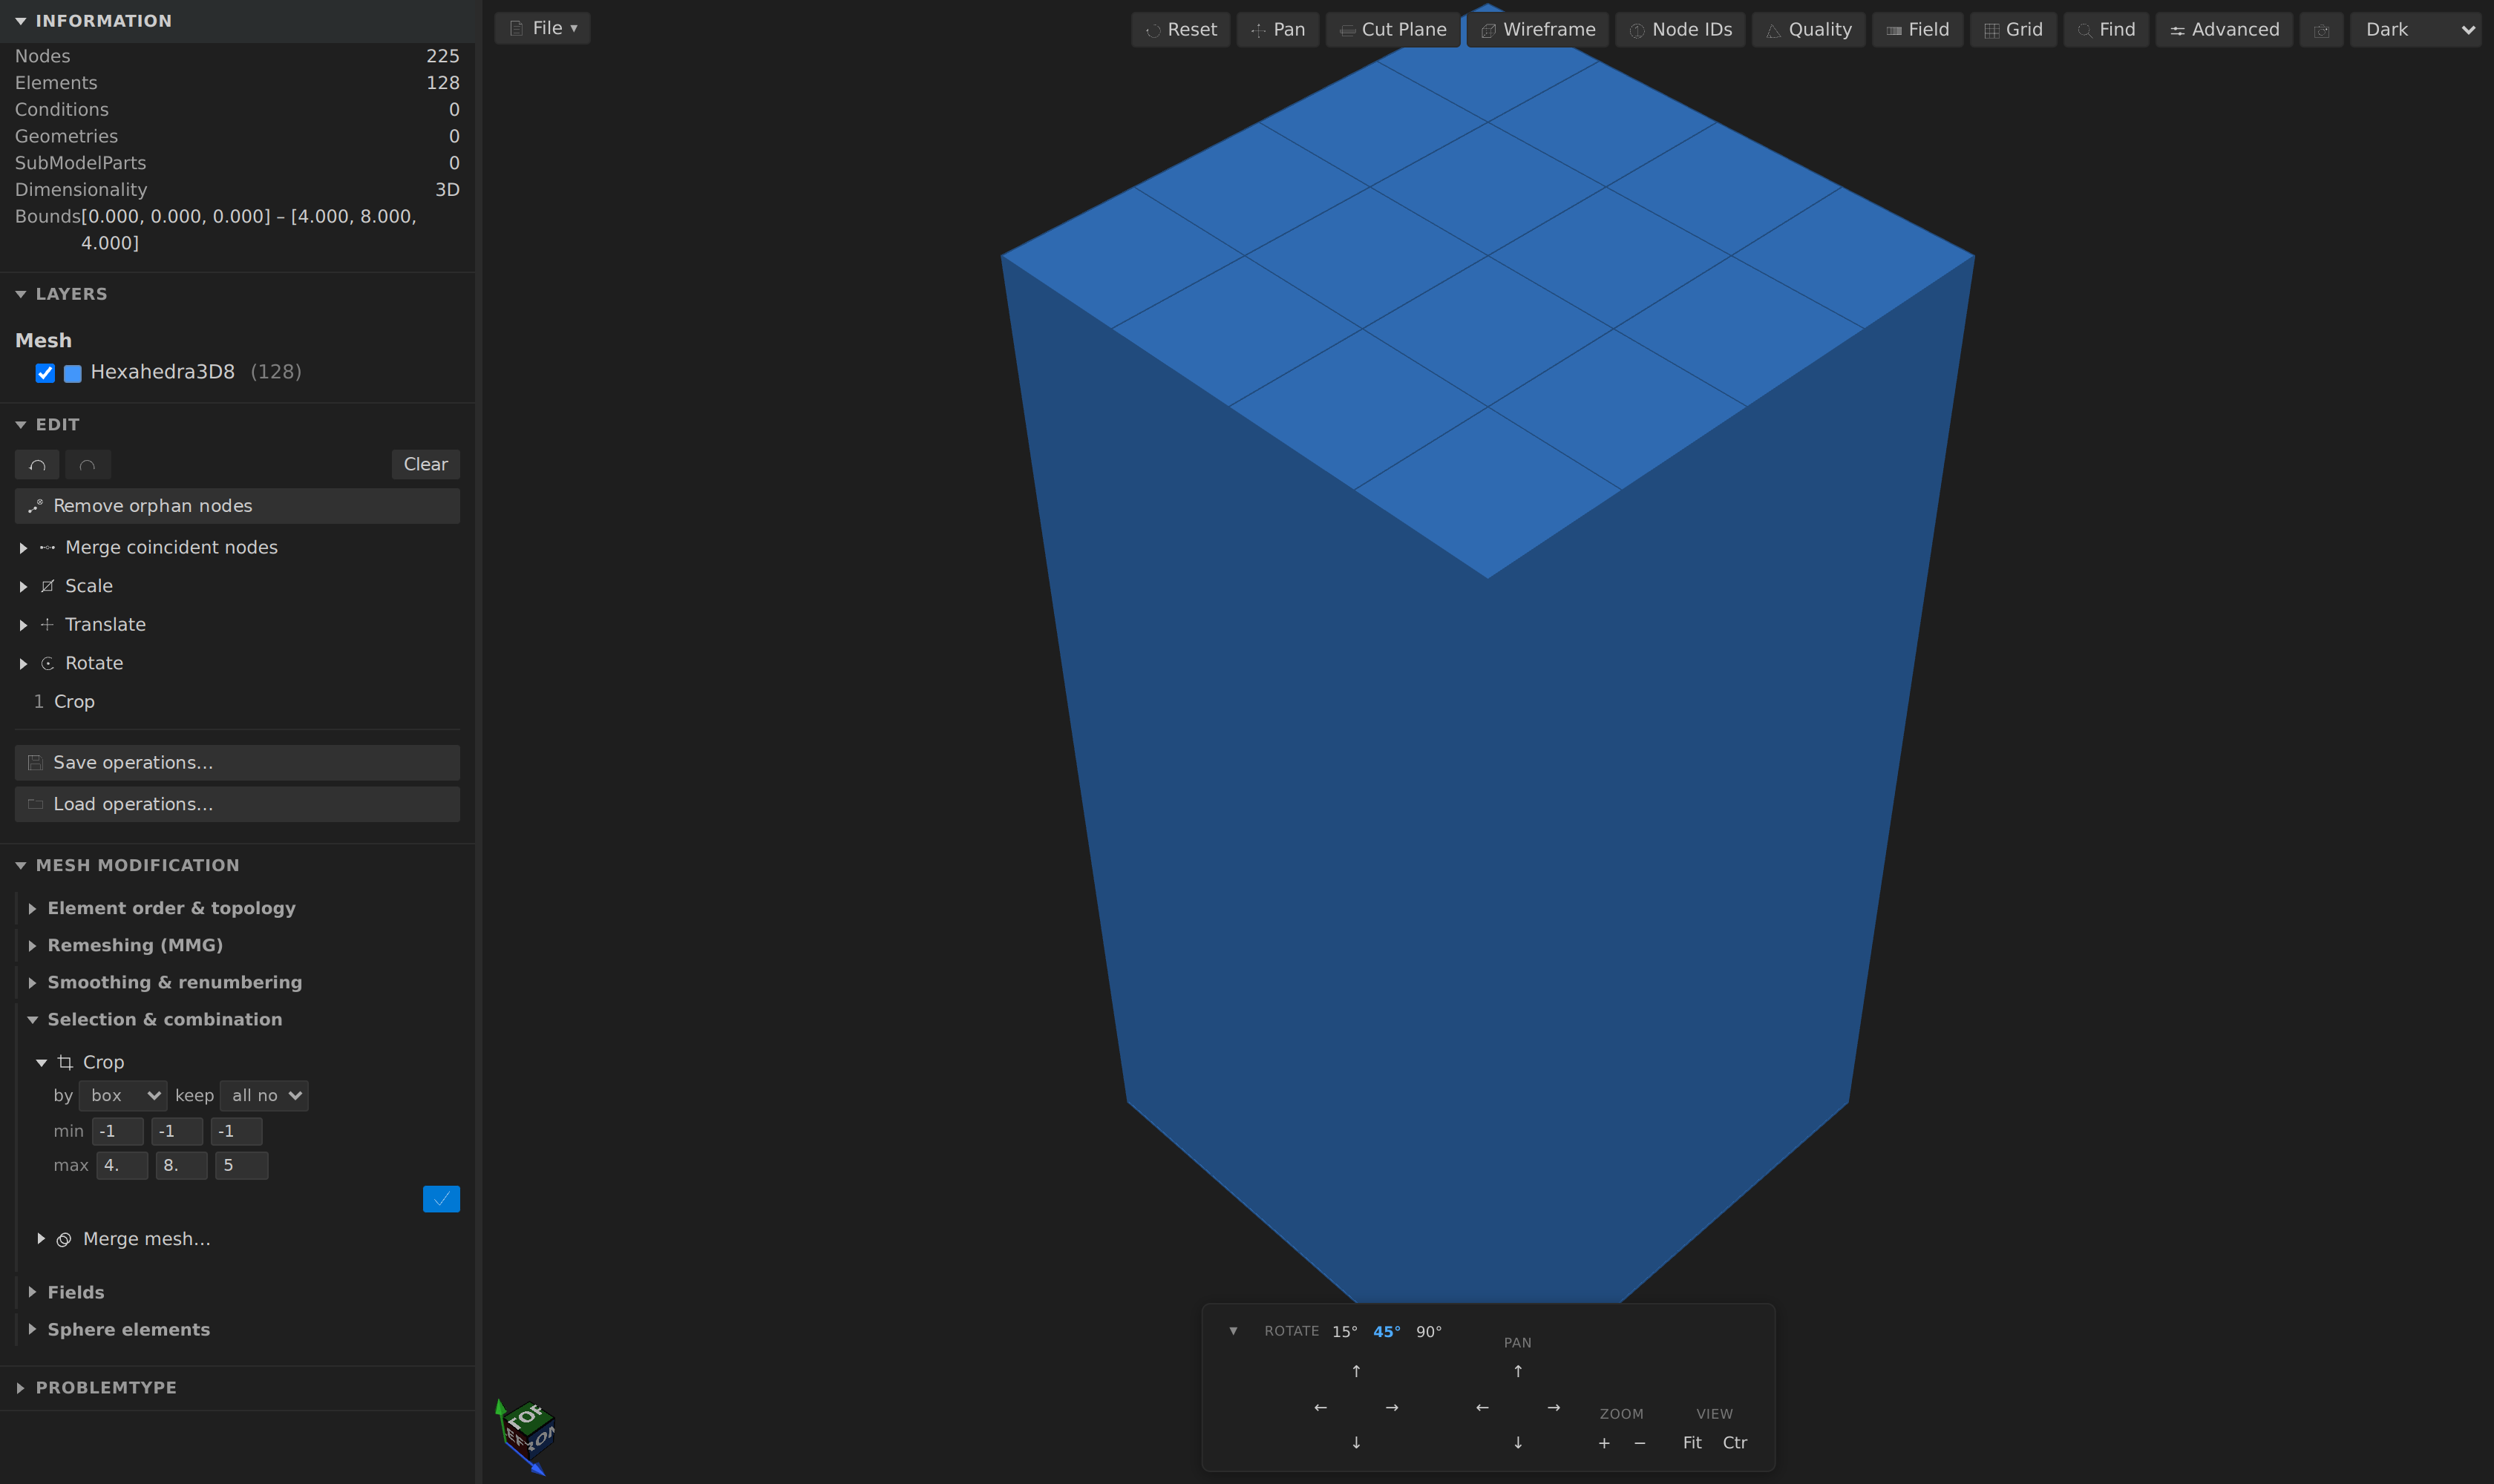Image resolution: width=2494 pixels, height=1484 pixels.
Task: Enable the Cut Plane tool
Action: [x=1392, y=29]
